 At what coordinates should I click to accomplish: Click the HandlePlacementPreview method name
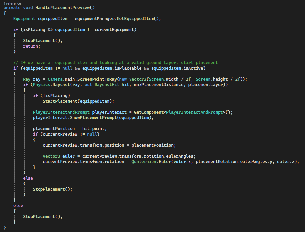[65, 7]
